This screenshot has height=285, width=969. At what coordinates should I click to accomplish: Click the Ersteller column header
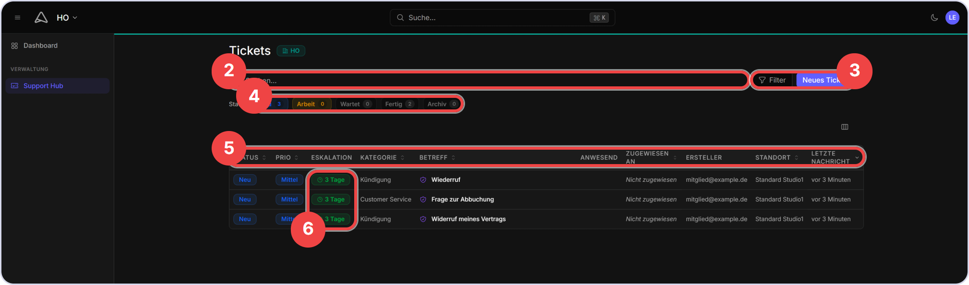pos(704,158)
